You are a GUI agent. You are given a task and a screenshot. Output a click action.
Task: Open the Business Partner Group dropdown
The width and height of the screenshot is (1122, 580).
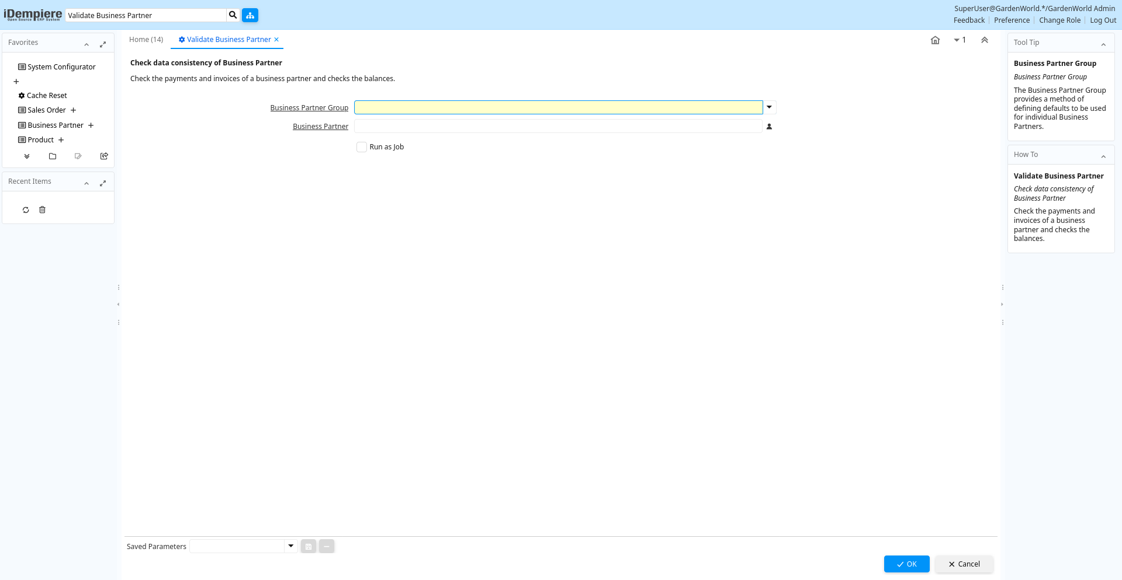point(769,107)
